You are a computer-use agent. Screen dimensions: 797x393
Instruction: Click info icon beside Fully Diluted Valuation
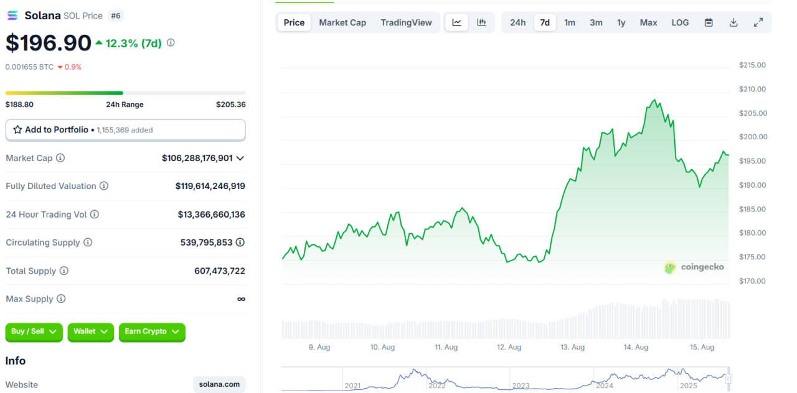point(104,186)
